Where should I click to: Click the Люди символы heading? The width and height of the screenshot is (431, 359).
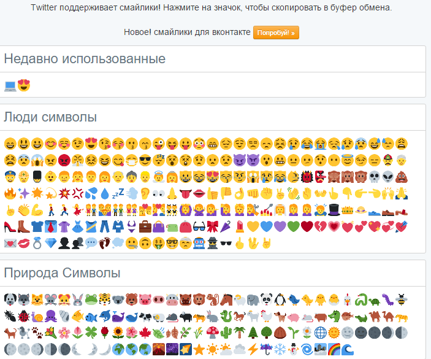(50, 117)
